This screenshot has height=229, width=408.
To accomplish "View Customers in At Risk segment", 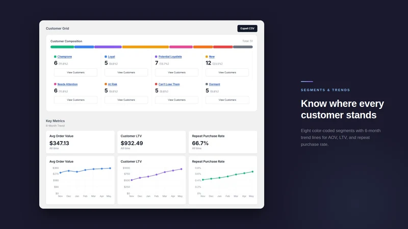I will point(126,100).
